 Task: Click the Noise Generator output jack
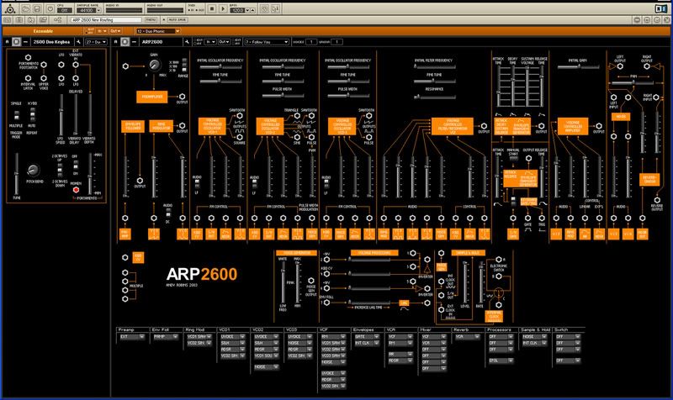[x=310, y=281]
